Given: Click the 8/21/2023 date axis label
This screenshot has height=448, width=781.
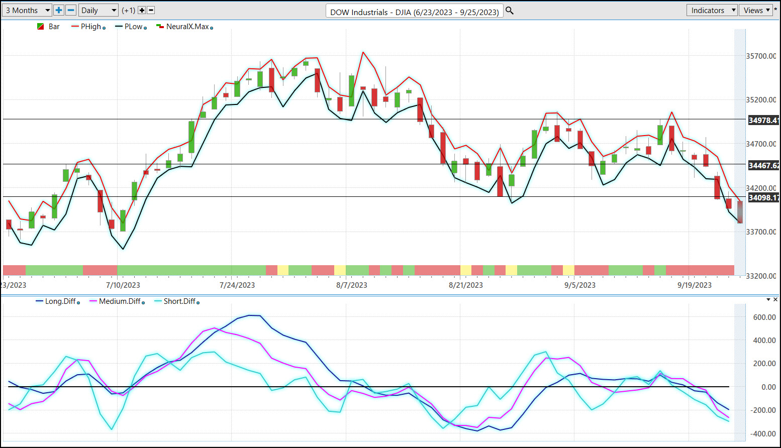Looking at the screenshot, I should 466,285.
